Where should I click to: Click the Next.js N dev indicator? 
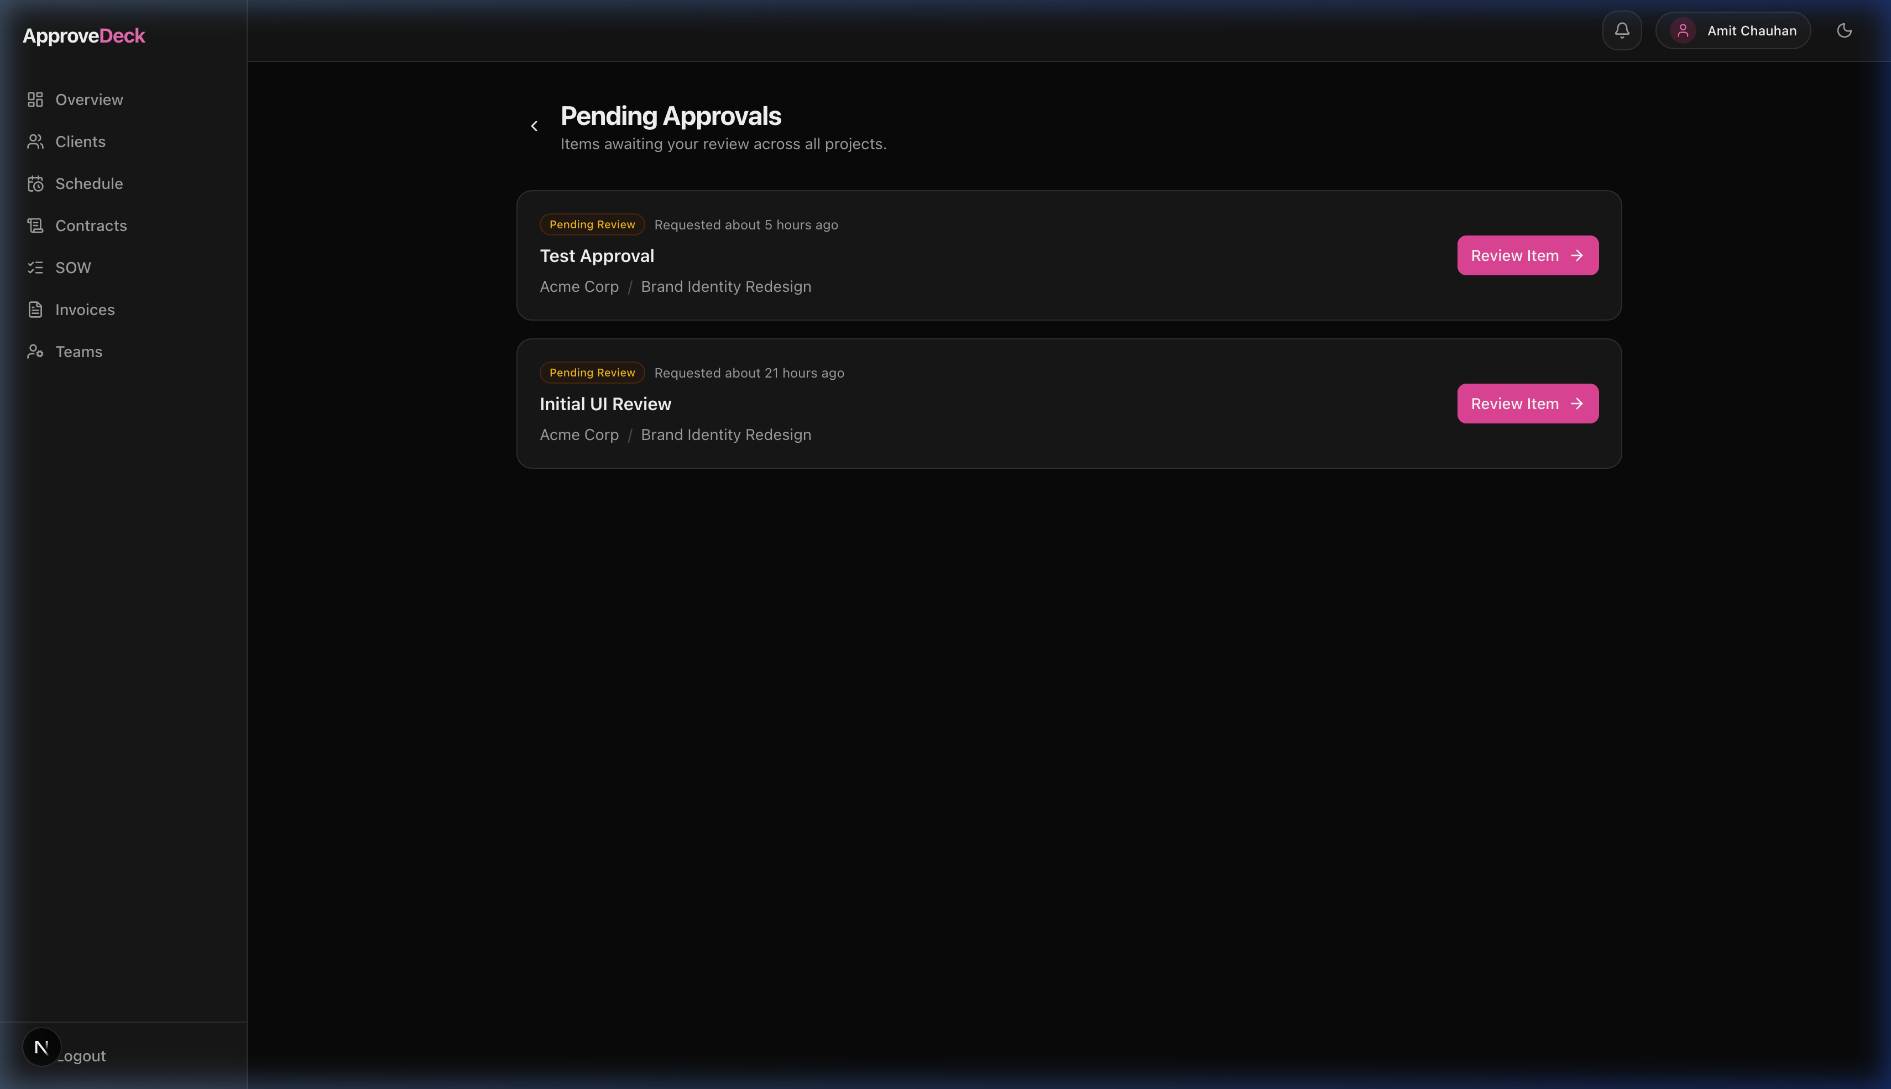42,1047
